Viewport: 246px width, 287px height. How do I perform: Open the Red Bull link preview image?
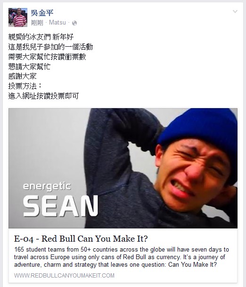123,168
